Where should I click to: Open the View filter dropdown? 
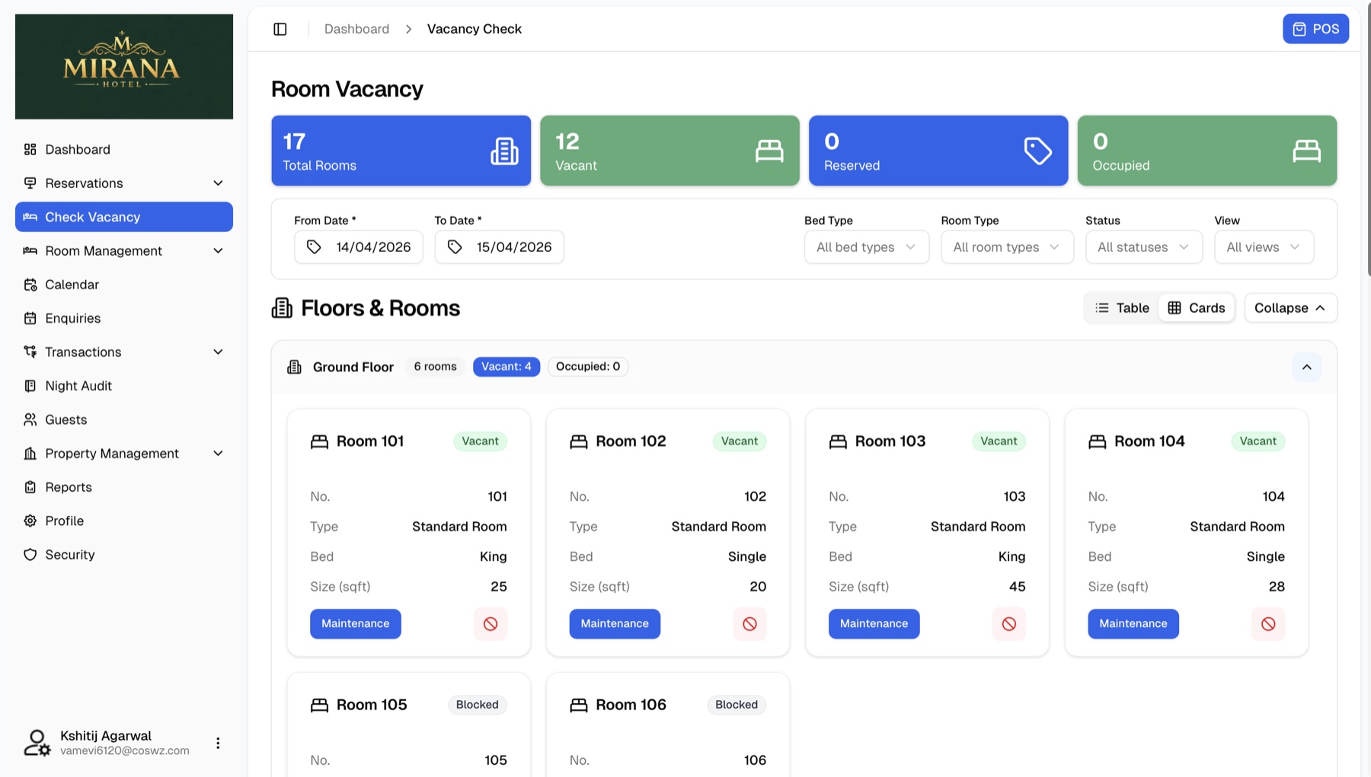(1264, 247)
